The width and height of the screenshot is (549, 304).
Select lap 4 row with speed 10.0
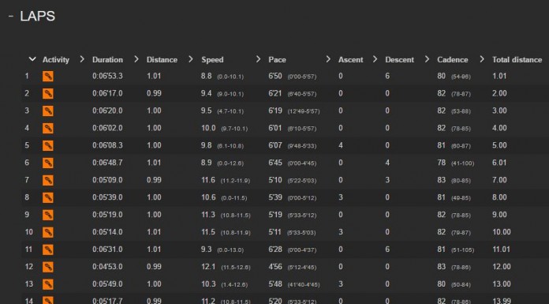[284, 128]
